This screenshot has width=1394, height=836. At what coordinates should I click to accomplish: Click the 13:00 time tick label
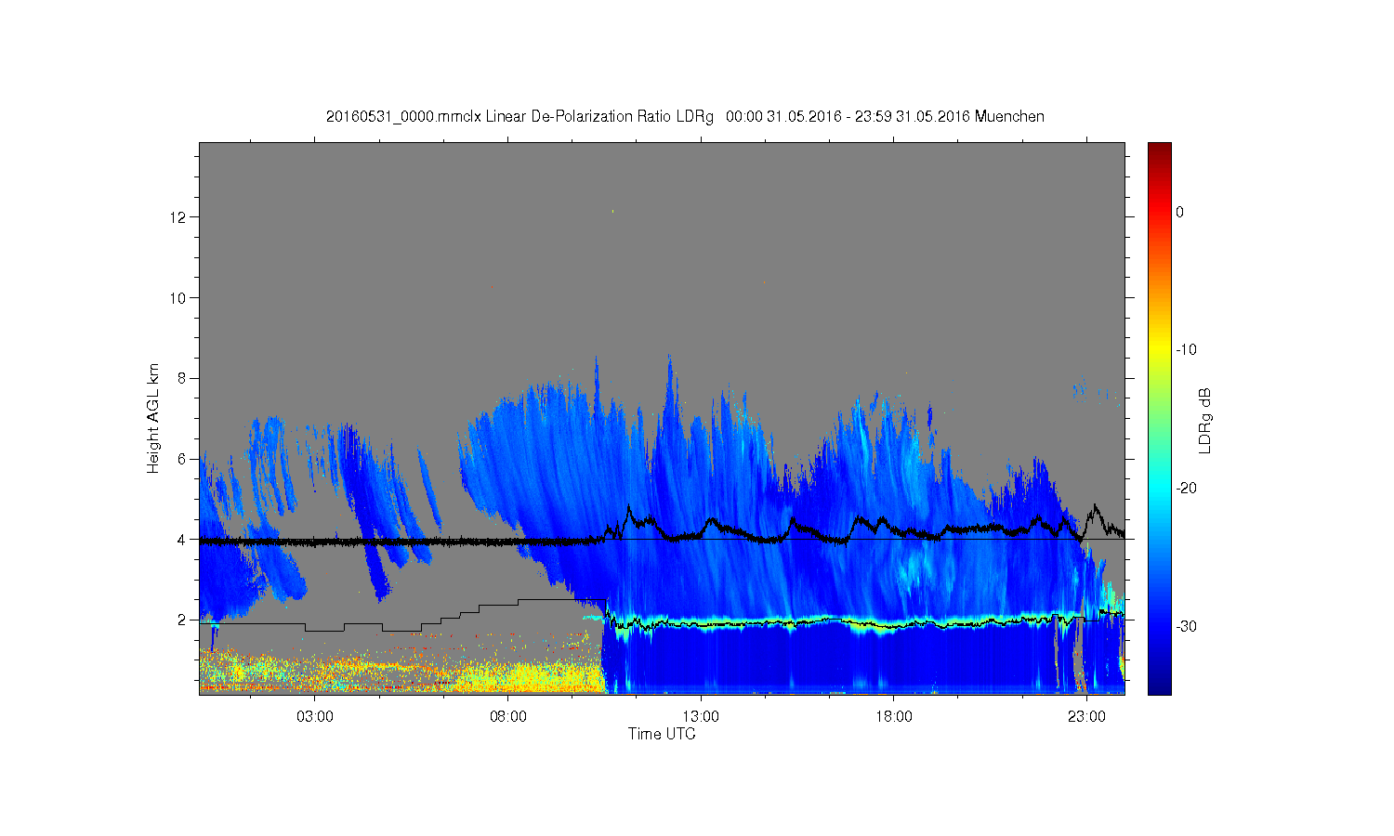[701, 717]
